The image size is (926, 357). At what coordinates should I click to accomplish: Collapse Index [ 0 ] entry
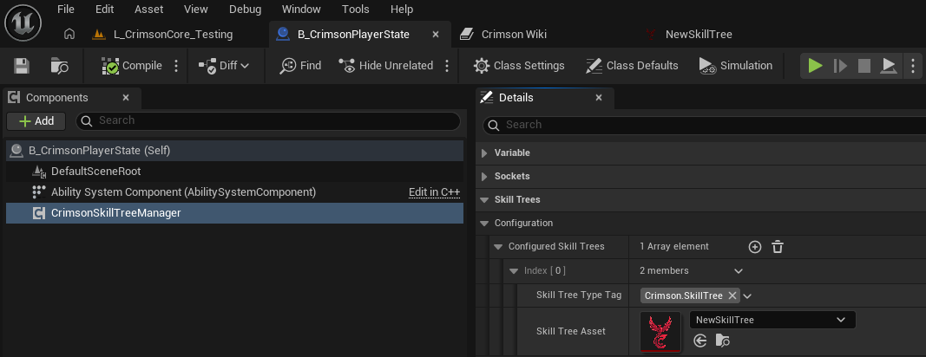tap(514, 271)
